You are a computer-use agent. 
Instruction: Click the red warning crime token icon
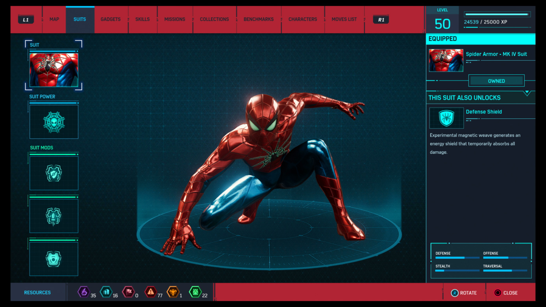pyautogui.click(x=150, y=292)
